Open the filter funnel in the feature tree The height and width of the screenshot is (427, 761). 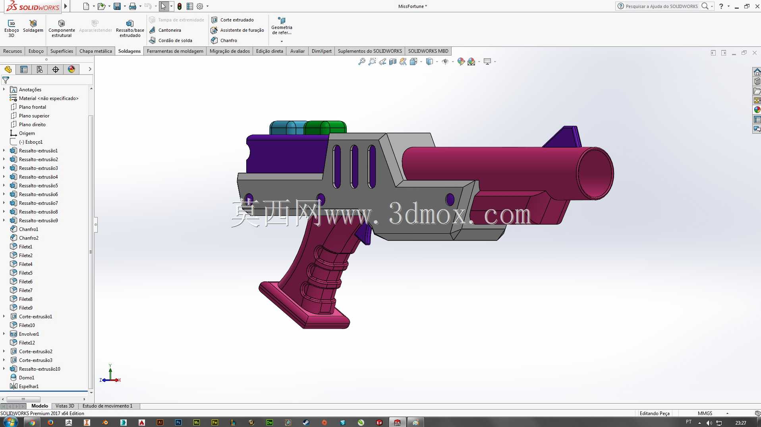click(6, 80)
